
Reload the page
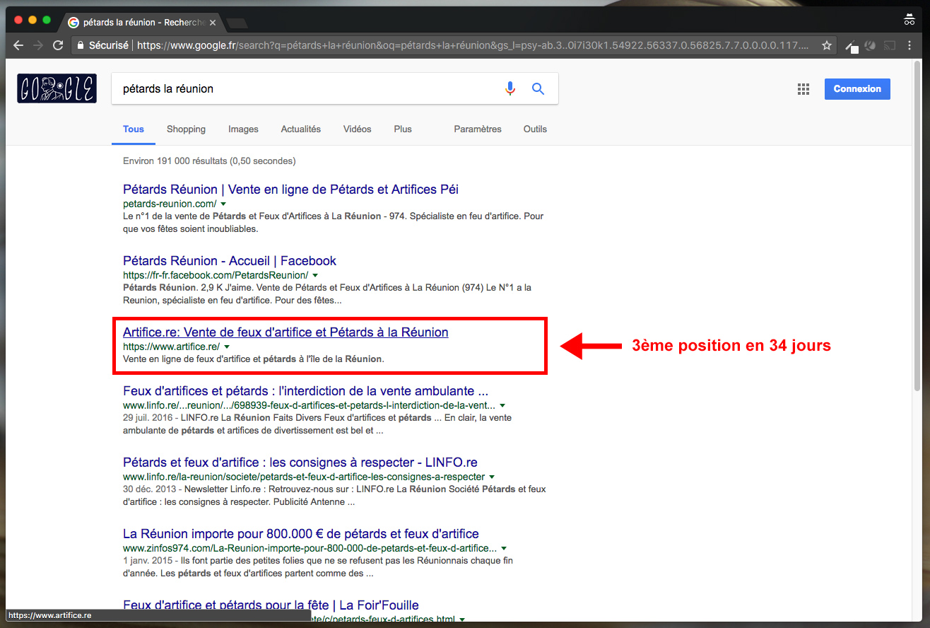click(x=57, y=45)
